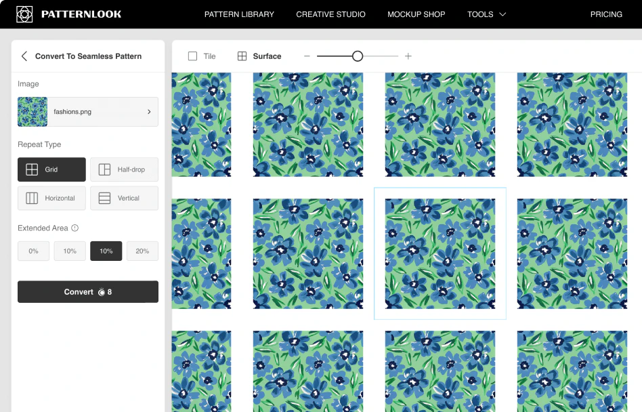Click the plus icon to zoom in
This screenshot has width=642, height=412.
[x=408, y=56]
